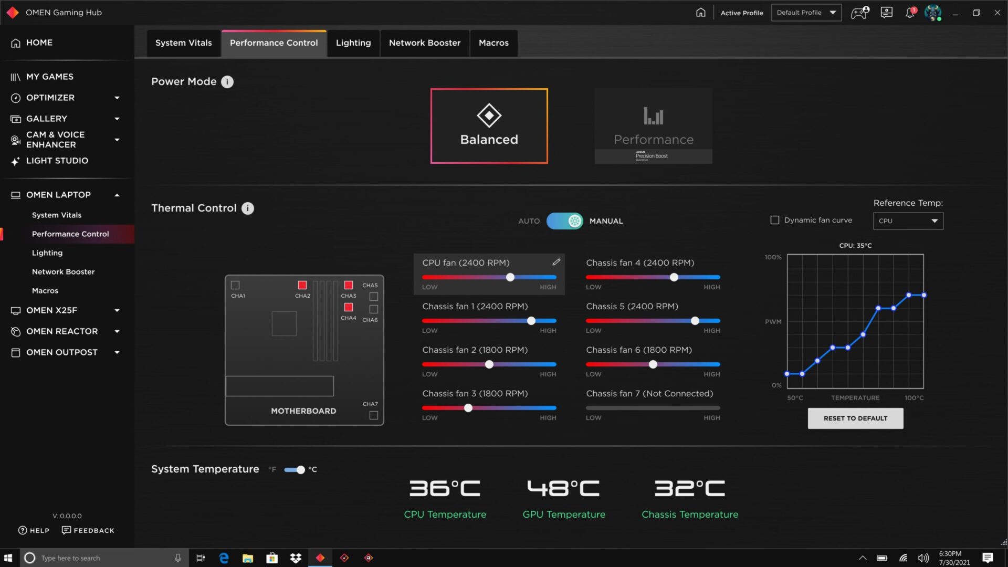Open Microsoft Store from the taskbar
This screenshot has height=567, width=1008.
point(272,558)
